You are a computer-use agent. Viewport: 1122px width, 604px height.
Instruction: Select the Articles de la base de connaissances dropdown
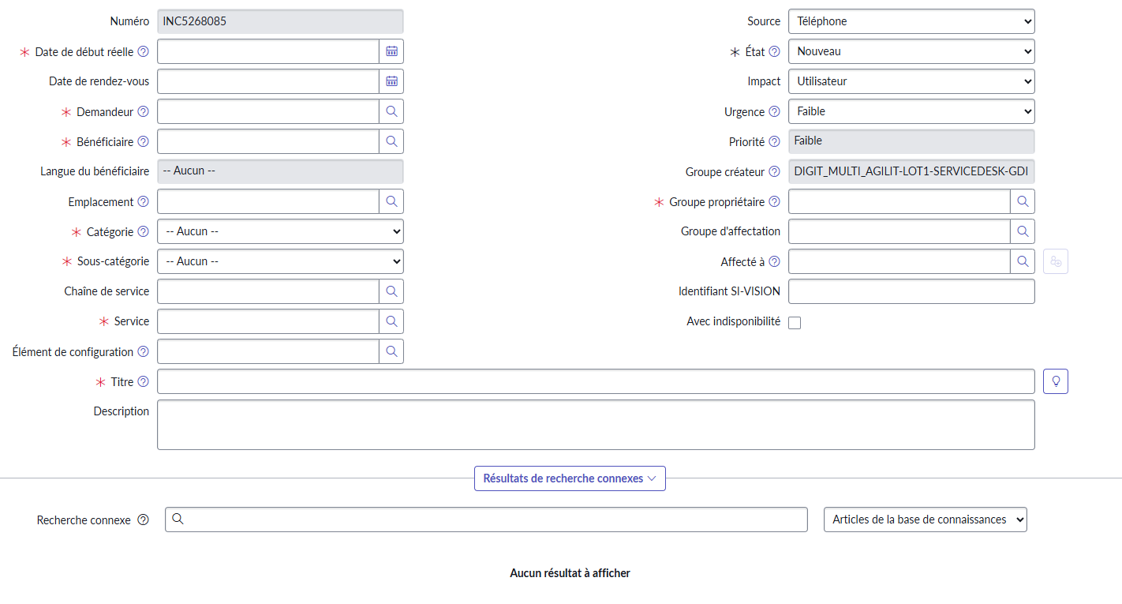coord(925,520)
